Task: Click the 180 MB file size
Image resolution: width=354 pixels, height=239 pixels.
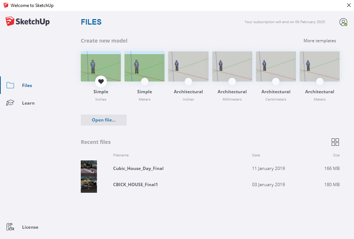Action: pyautogui.click(x=332, y=184)
